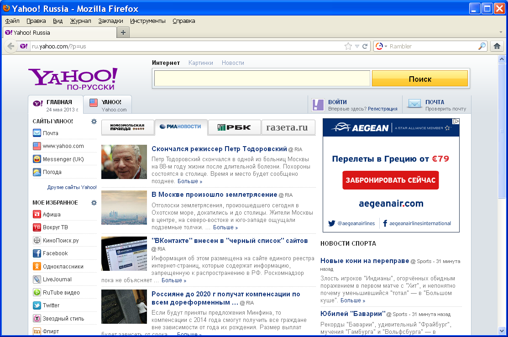Viewport: 508px width, 337px height.
Task: Click the @aegeanairlines Twitter link in ad
Action: (352, 223)
